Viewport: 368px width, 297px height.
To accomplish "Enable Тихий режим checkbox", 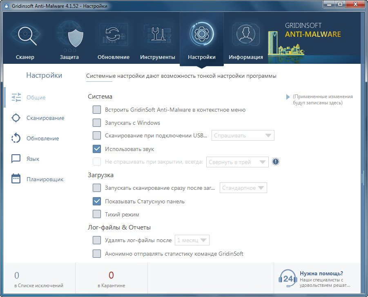I will tap(97, 214).
